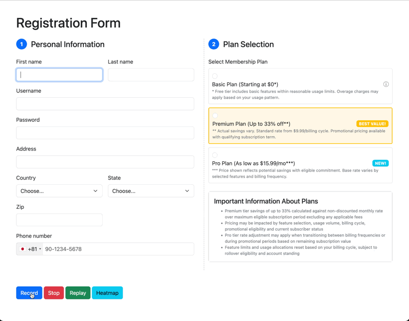Click the Phone number label
The height and width of the screenshot is (321, 409).
34,236
